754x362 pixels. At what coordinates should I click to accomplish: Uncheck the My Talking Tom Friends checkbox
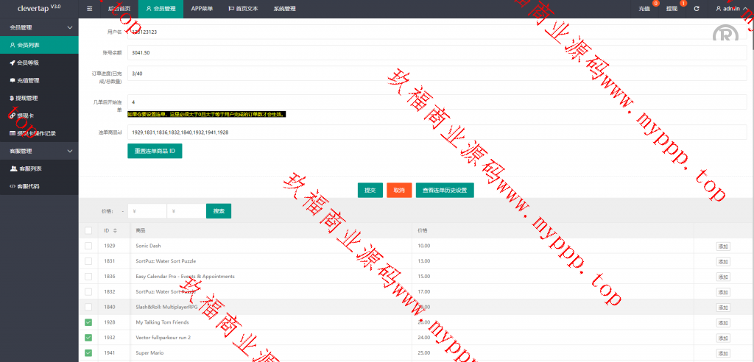[x=88, y=322]
